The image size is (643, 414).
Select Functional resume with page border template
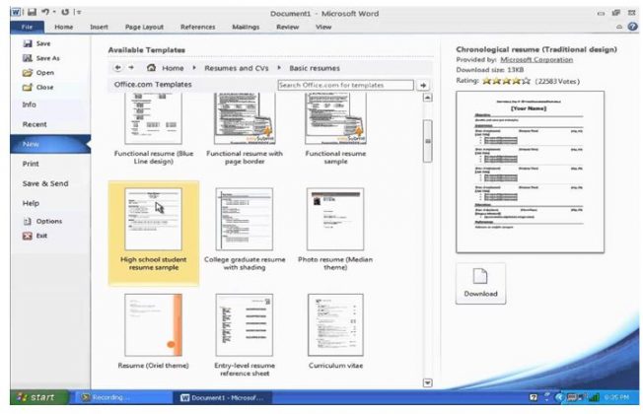click(245, 128)
